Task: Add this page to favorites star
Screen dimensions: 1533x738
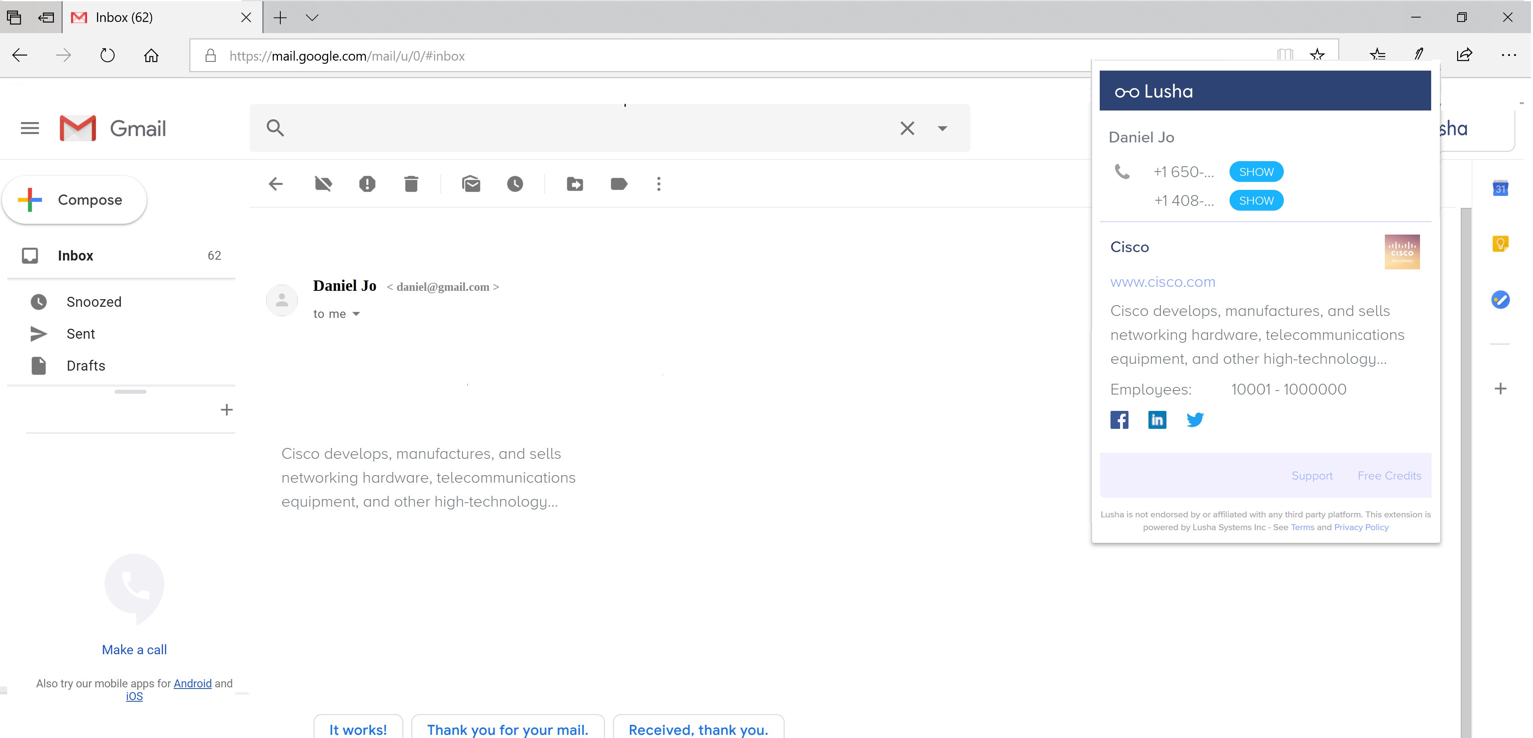Action: pyautogui.click(x=1317, y=55)
